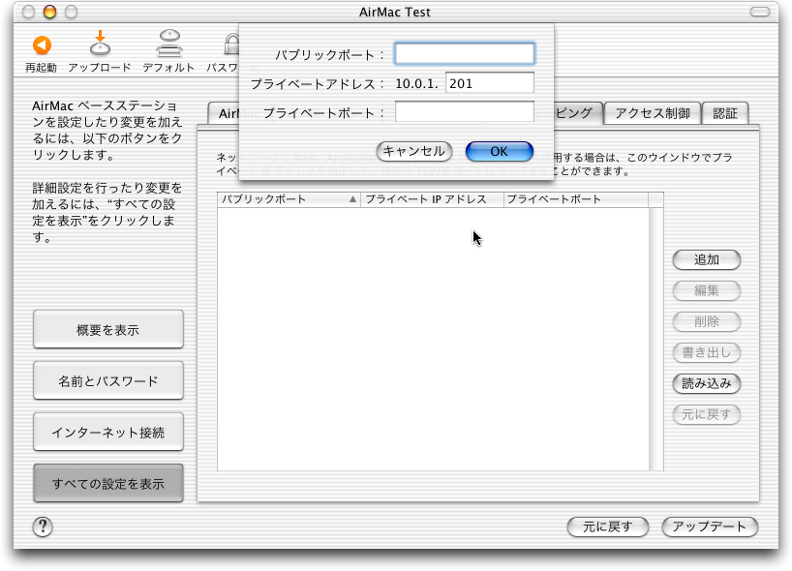Click the 読み込み button
The image size is (792, 571).
coord(707,383)
